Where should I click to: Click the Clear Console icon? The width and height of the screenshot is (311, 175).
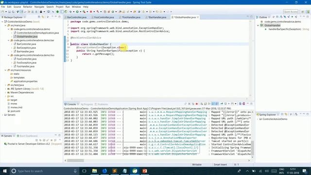pos(202,104)
